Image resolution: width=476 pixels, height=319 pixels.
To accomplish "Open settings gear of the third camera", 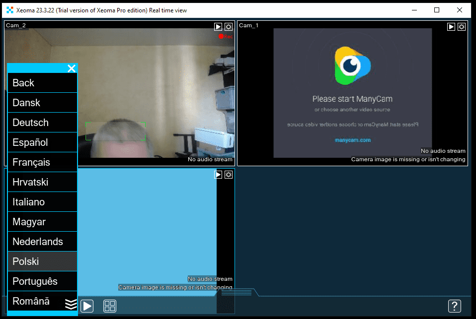I will point(229,175).
